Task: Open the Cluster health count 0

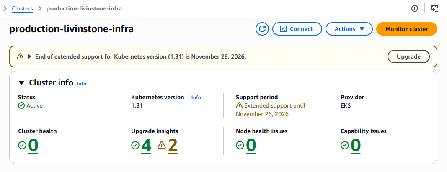Action: [33, 145]
